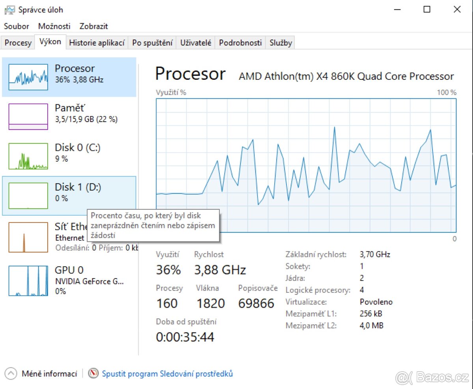Click the CPU utilization graph area
Viewport: 473px width, 389px height.
click(x=306, y=165)
